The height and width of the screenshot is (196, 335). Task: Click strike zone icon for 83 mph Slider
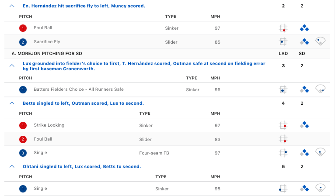pos(283,139)
